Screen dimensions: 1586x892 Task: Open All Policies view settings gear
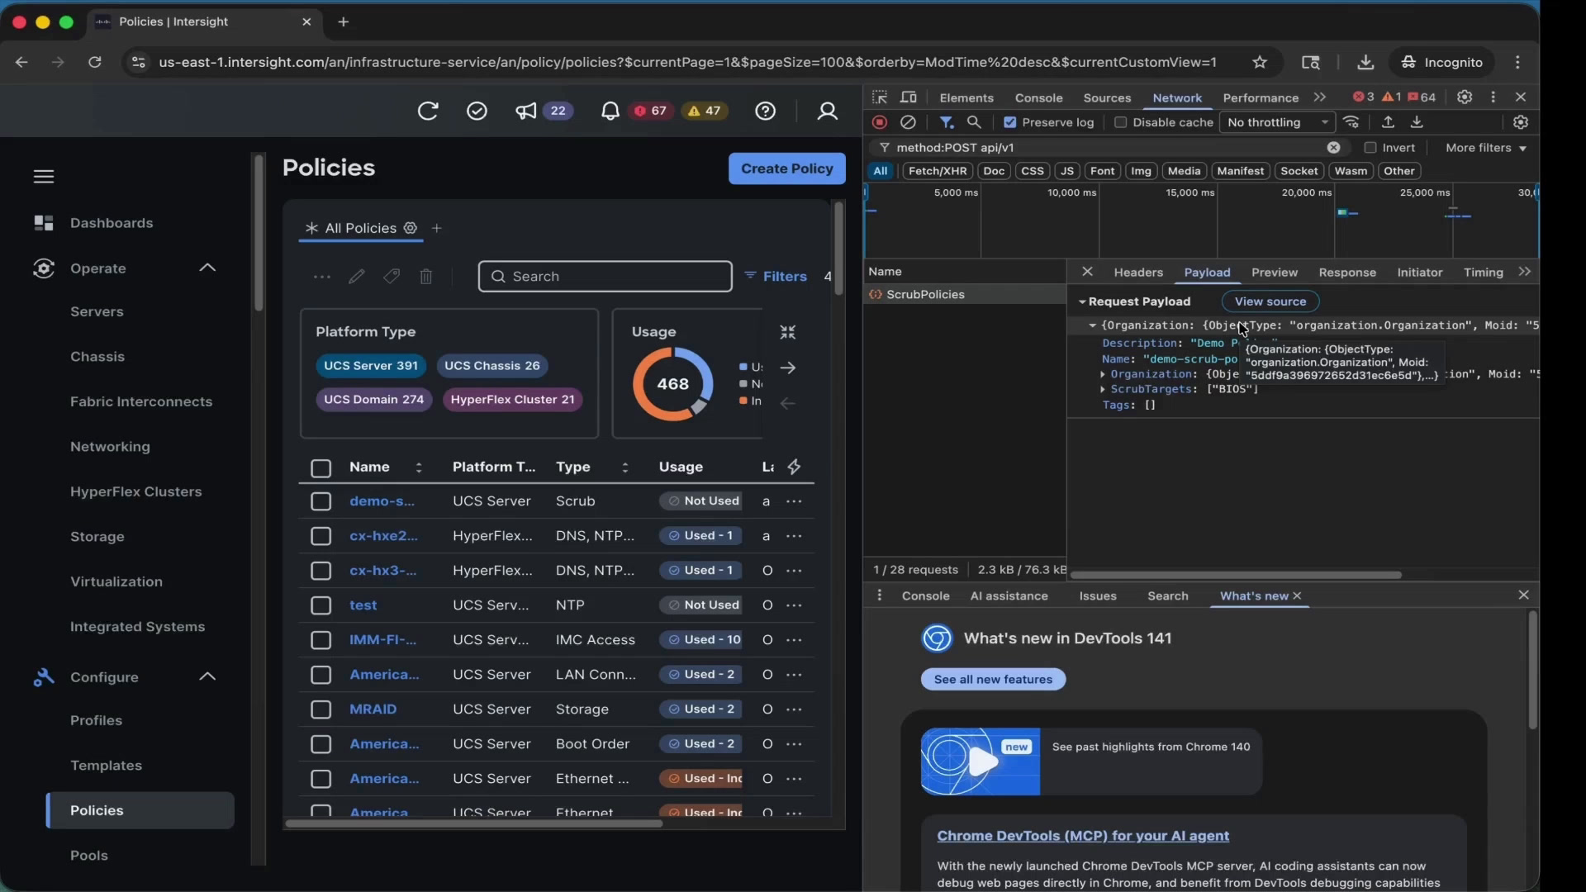pos(411,228)
